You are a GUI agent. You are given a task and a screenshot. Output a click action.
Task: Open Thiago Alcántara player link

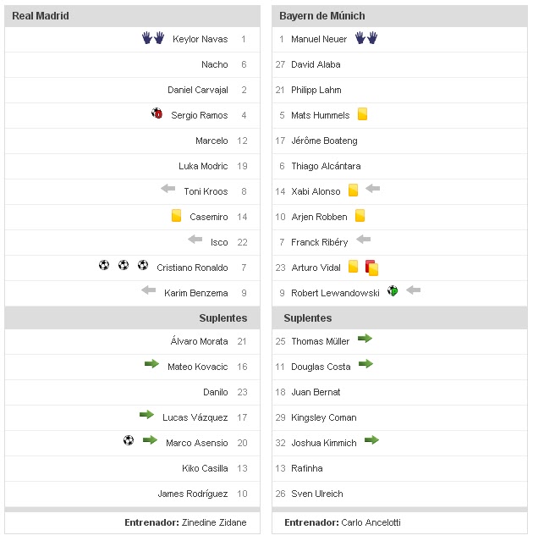pos(326,166)
